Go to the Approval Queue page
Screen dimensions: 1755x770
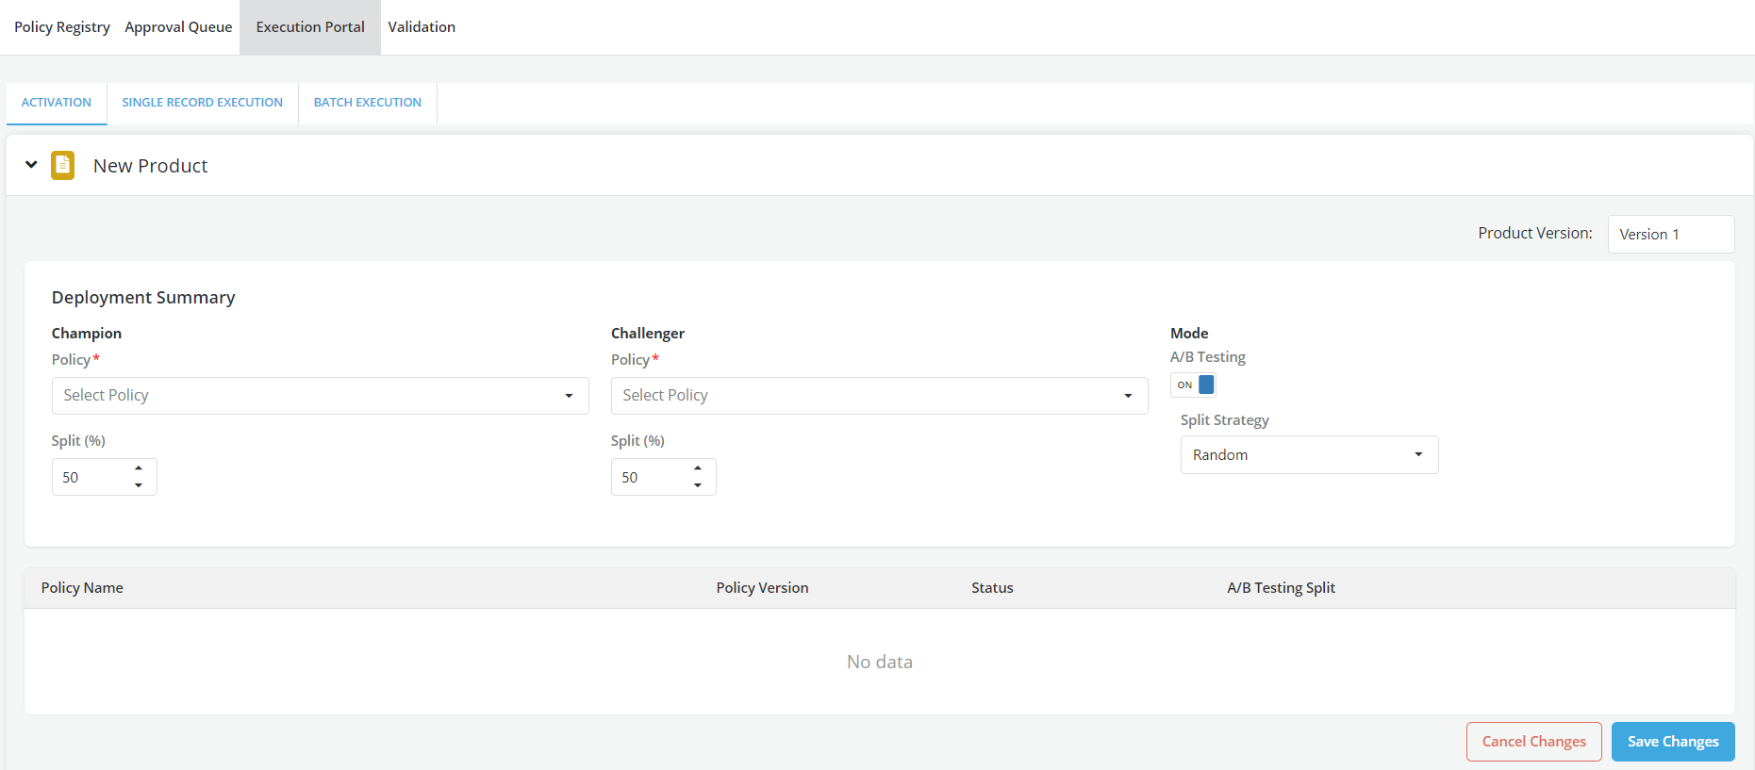178,27
